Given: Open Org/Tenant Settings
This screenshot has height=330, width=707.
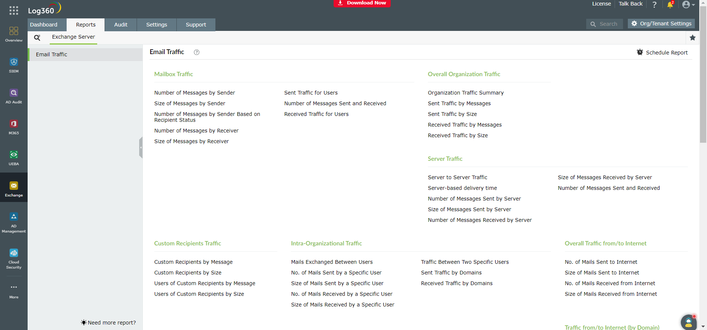Looking at the screenshot, I should tap(661, 24).
